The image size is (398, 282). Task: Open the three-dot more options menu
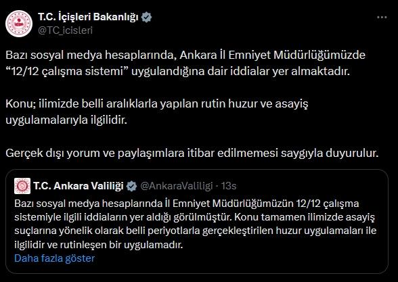[382, 18]
